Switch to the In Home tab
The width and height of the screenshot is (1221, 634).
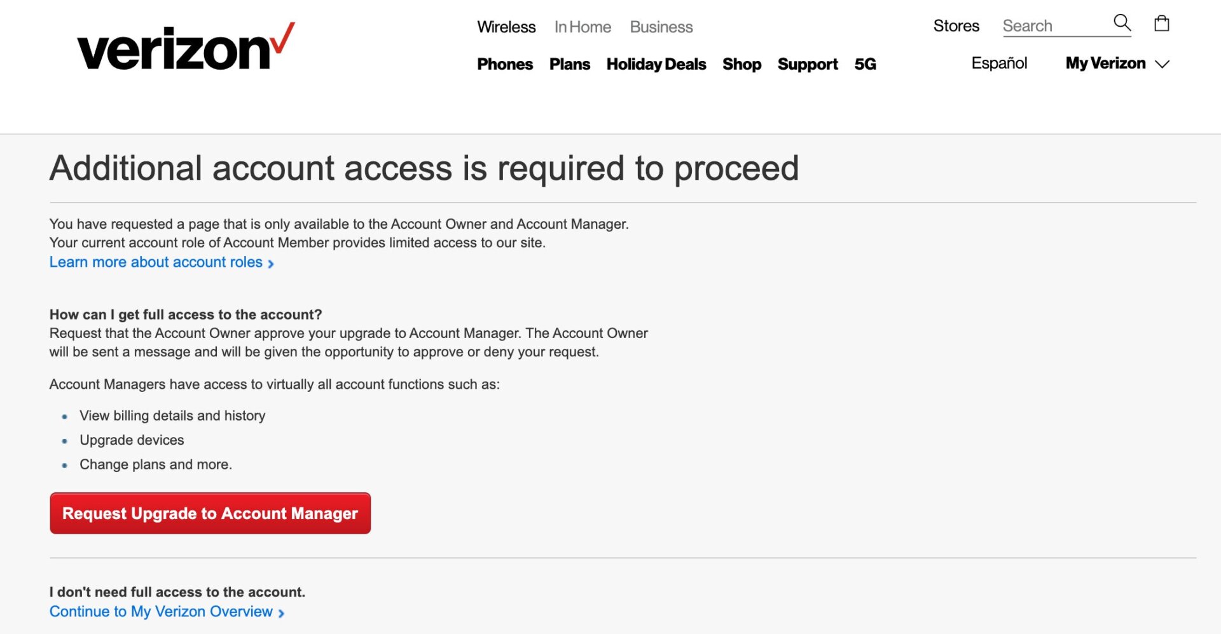coord(583,27)
